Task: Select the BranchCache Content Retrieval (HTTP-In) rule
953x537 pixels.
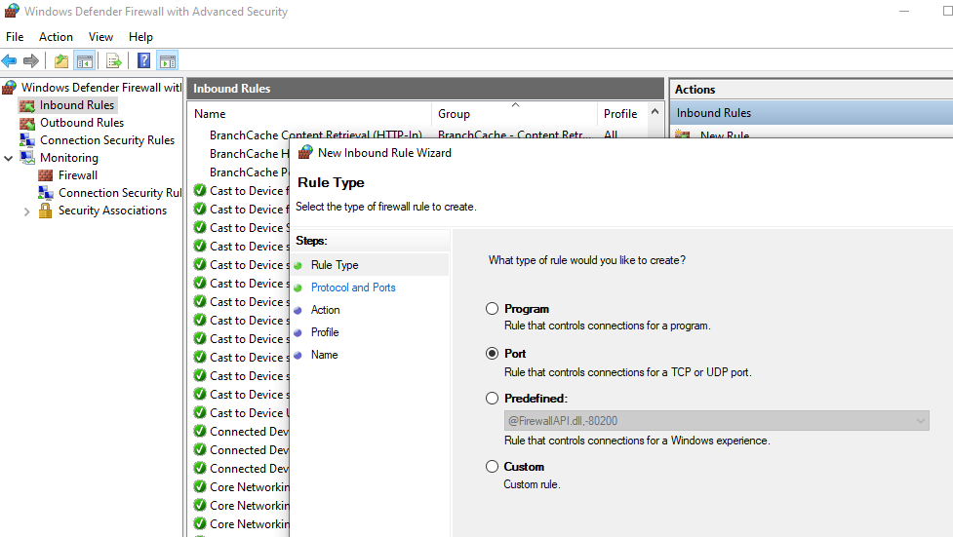Action: click(x=315, y=134)
